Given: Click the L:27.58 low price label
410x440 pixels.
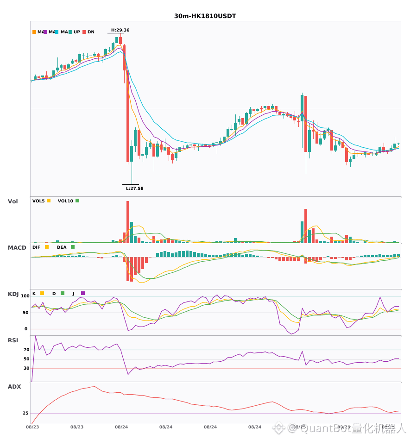Looking at the screenshot, I should [x=135, y=189].
